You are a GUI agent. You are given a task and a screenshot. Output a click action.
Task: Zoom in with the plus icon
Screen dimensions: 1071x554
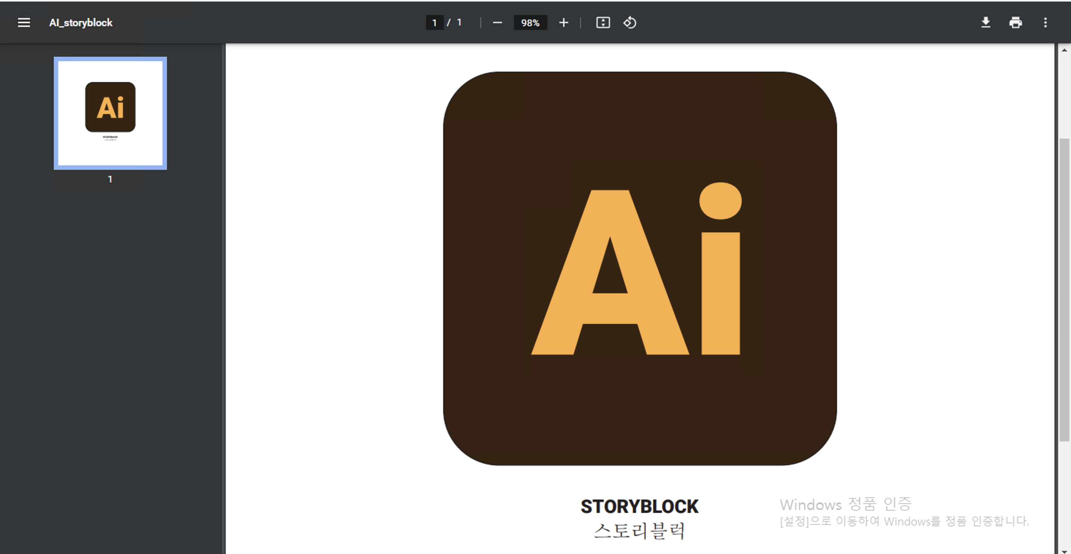pyautogui.click(x=563, y=22)
